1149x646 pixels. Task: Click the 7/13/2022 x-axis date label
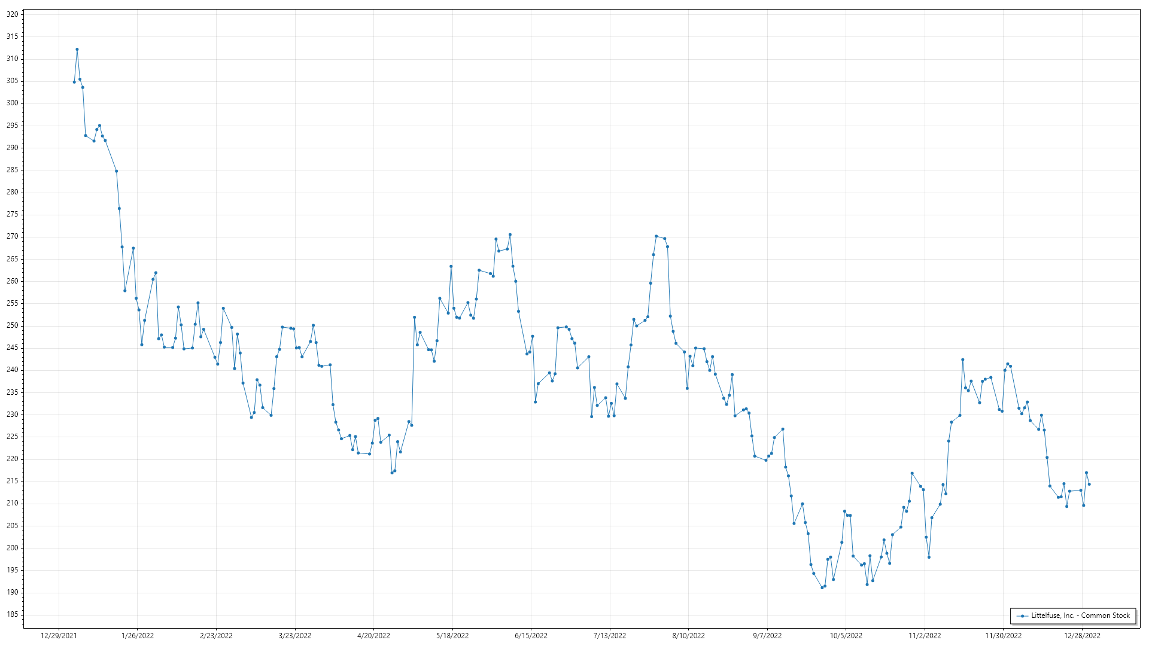(x=610, y=635)
